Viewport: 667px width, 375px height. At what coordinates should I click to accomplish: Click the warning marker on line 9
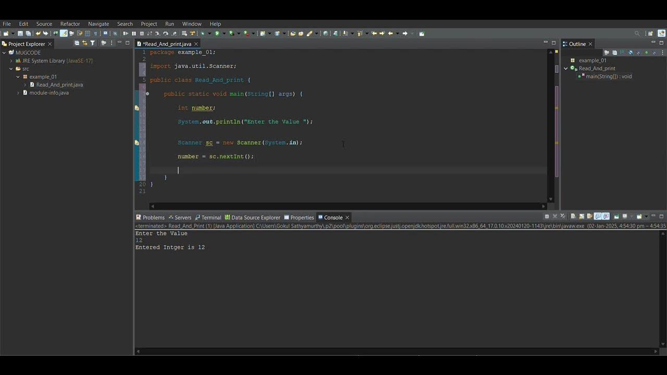tap(137, 108)
